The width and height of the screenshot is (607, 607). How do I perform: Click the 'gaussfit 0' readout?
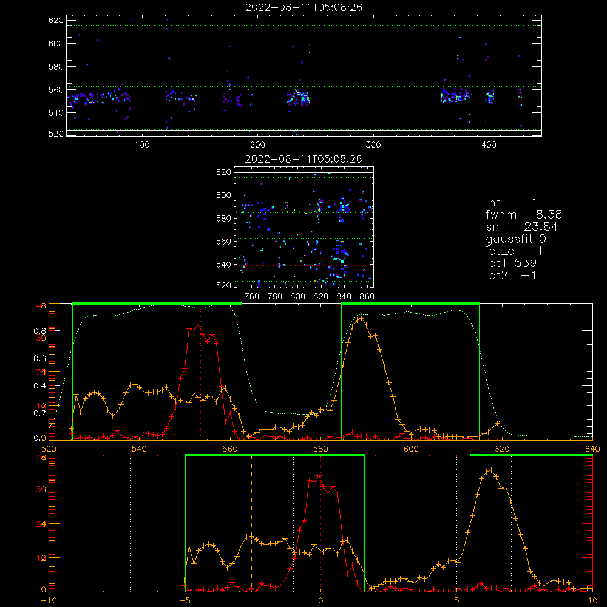[516, 239]
